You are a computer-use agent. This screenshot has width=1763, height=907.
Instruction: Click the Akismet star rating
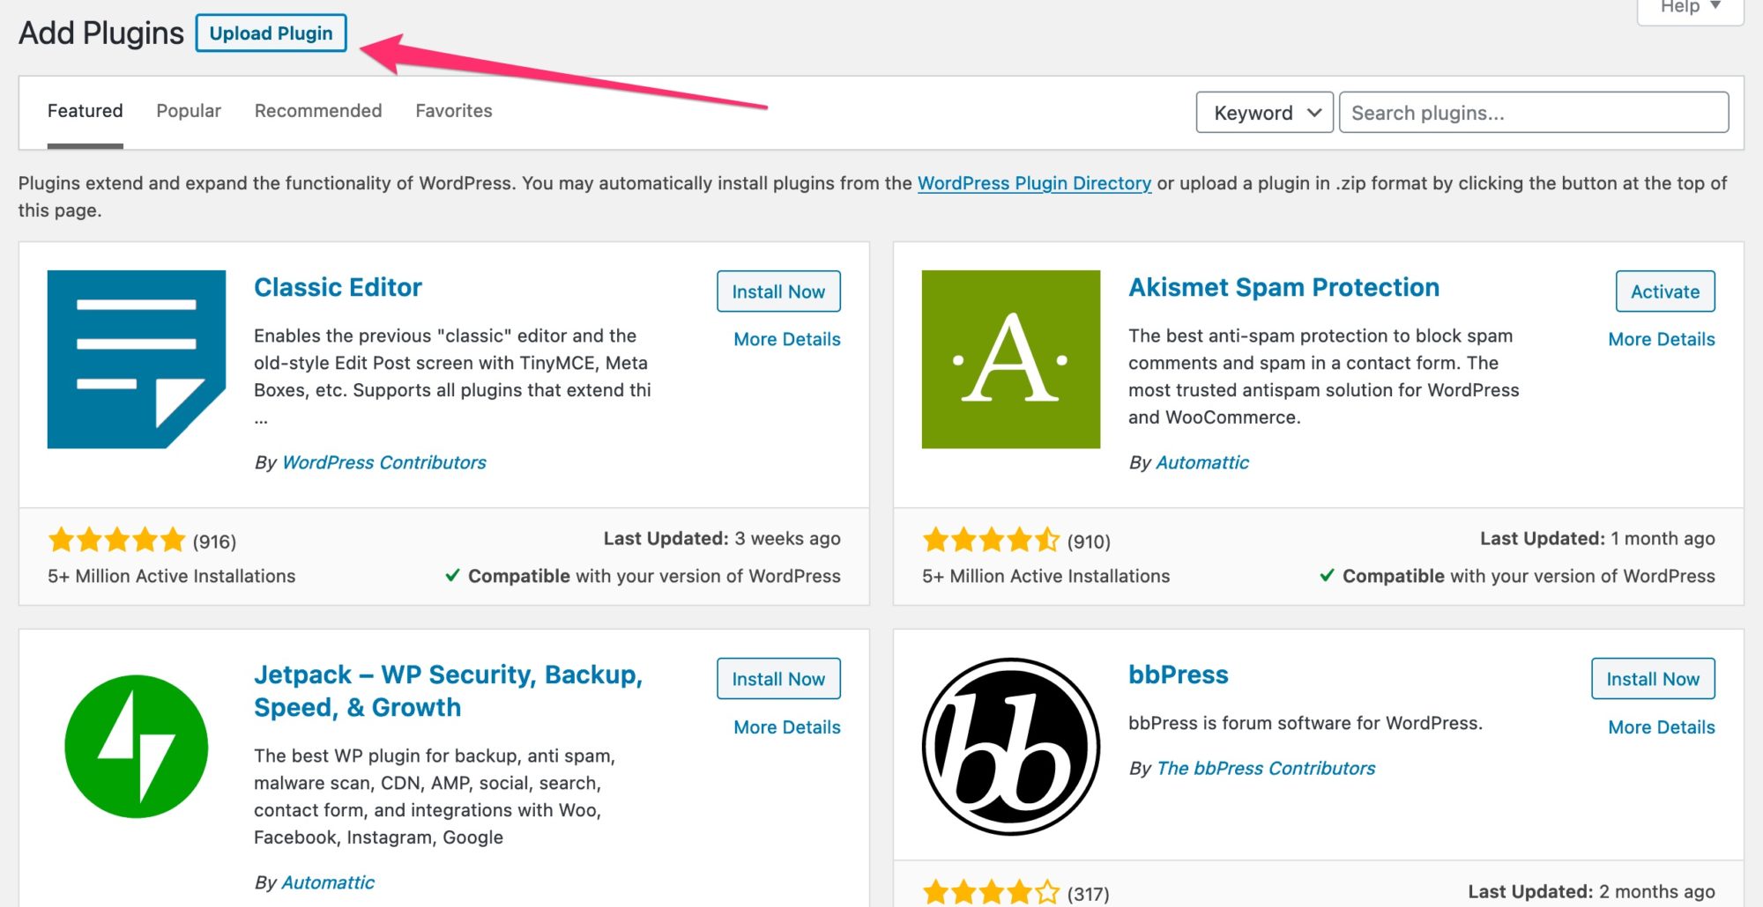pos(991,540)
